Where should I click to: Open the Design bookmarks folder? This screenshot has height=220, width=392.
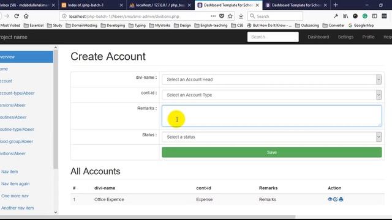coord(183,26)
